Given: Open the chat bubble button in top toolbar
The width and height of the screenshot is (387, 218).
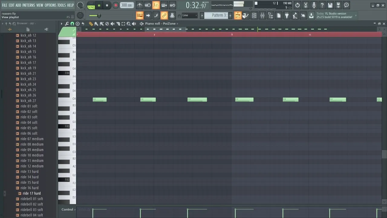Looking at the screenshot, I should 346,5.
